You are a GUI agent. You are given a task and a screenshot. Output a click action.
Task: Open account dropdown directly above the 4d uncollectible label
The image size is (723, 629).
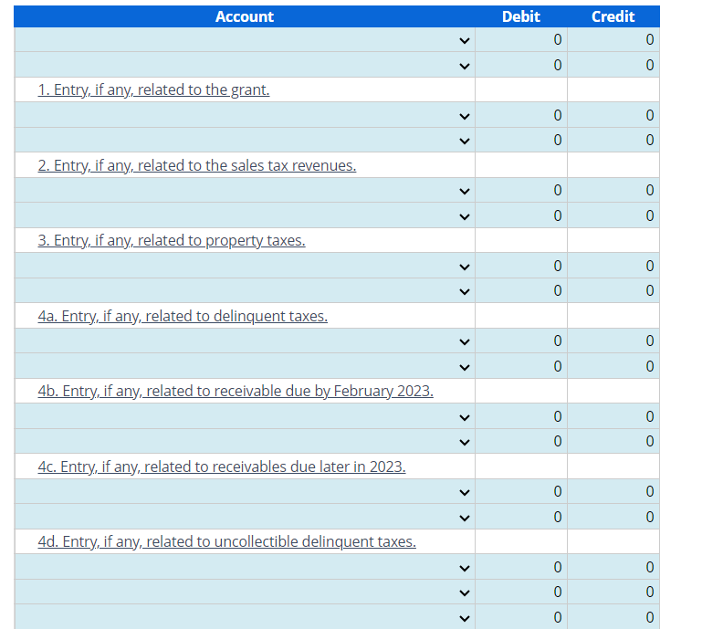pyautogui.click(x=245, y=517)
